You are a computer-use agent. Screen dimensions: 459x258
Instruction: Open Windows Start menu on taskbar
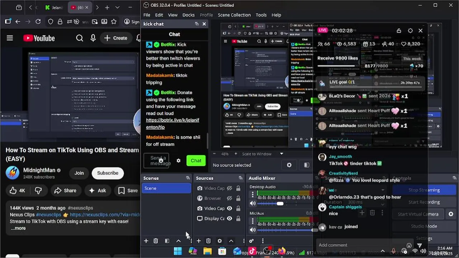[178, 251]
